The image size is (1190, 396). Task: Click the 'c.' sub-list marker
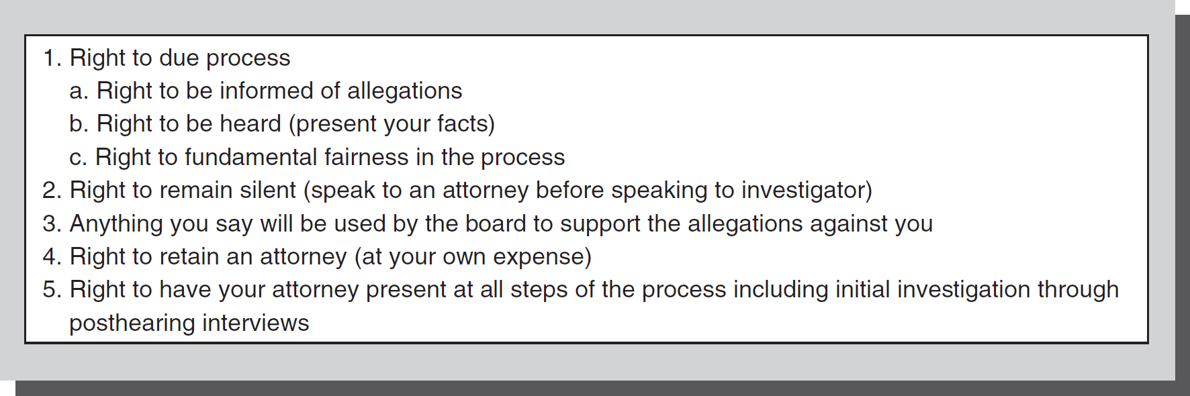click(78, 158)
